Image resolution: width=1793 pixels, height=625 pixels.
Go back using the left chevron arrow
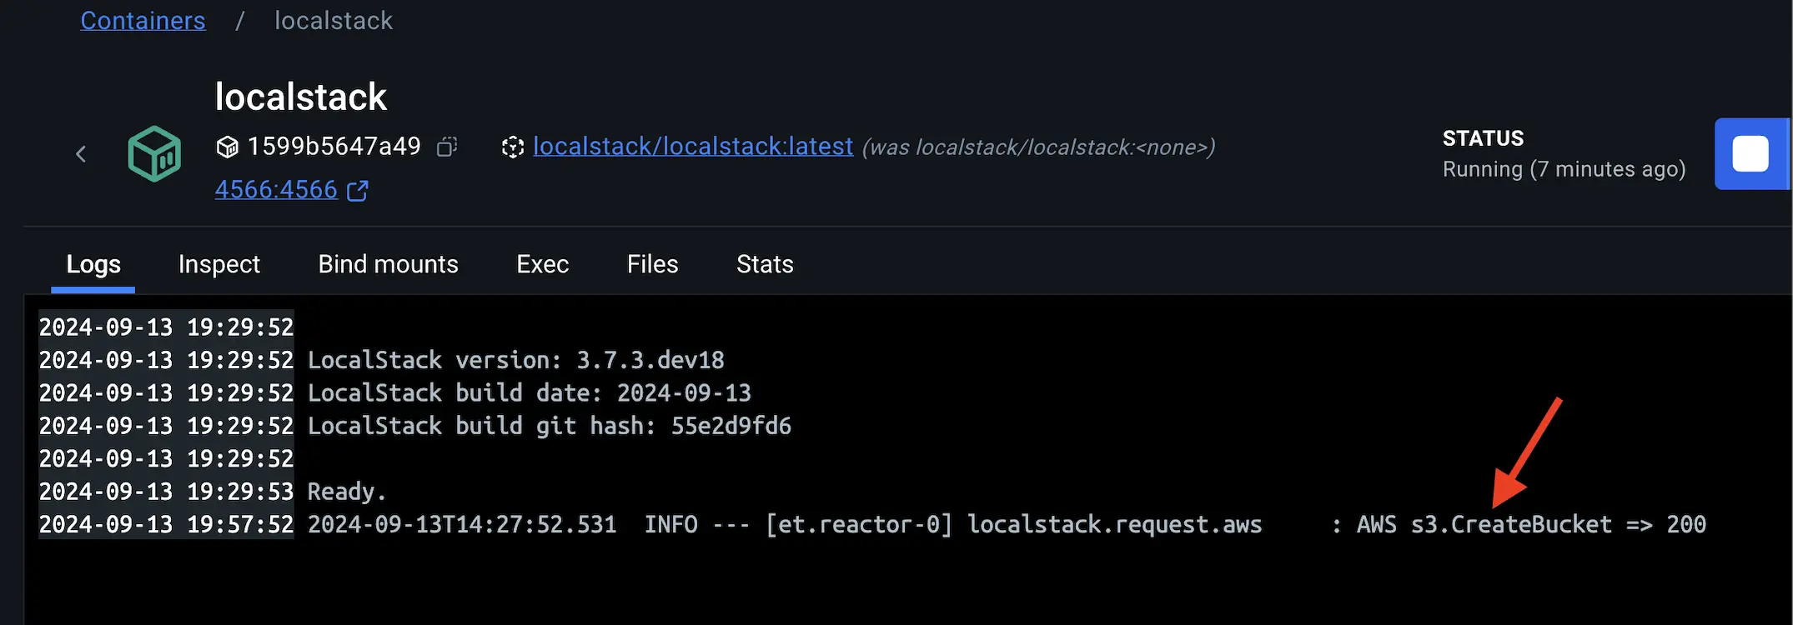pos(81,154)
